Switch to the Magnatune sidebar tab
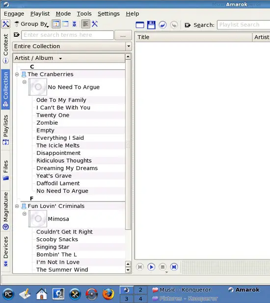The height and width of the screenshot is (303, 270). point(5,211)
